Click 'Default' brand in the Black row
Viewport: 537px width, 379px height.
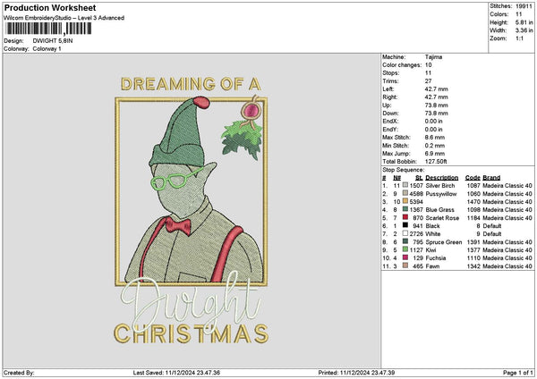(x=491, y=226)
